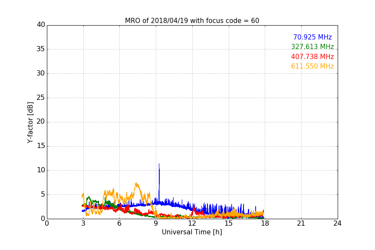Click the x-axis tick label '6'

pos(119,224)
